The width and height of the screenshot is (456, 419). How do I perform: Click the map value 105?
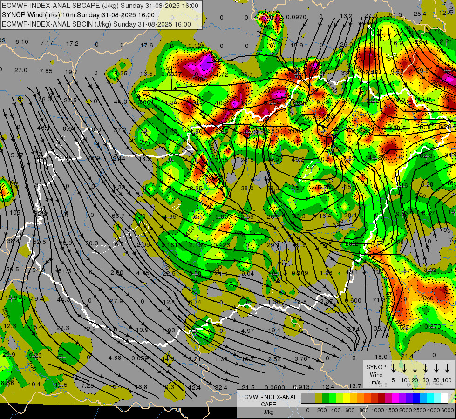click(x=15, y=212)
